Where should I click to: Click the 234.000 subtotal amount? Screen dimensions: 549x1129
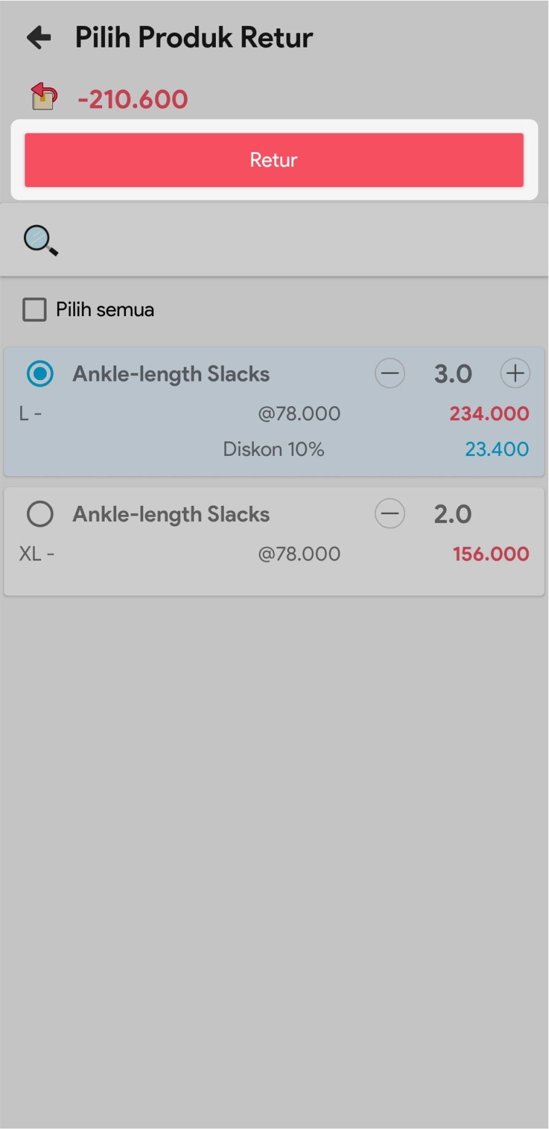pyautogui.click(x=489, y=413)
